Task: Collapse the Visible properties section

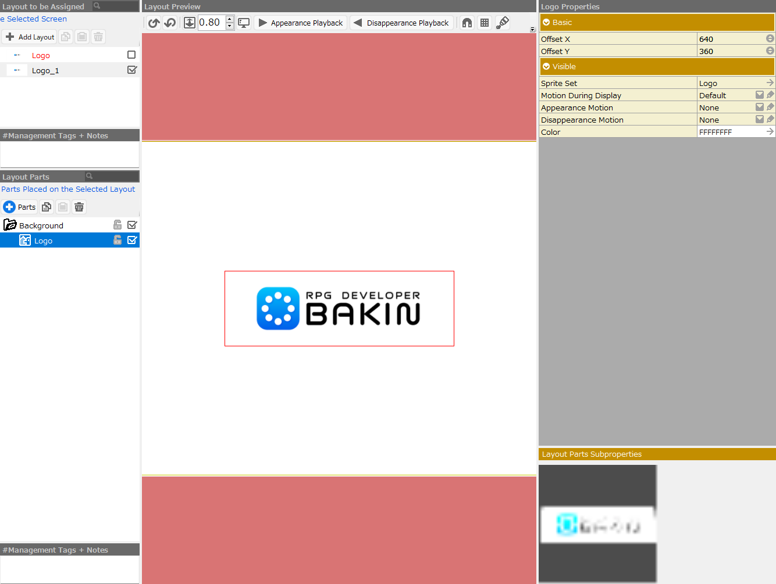Action: tap(546, 66)
